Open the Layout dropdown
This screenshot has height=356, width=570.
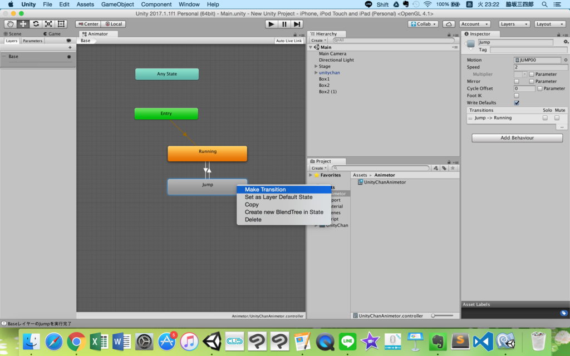pos(549,24)
